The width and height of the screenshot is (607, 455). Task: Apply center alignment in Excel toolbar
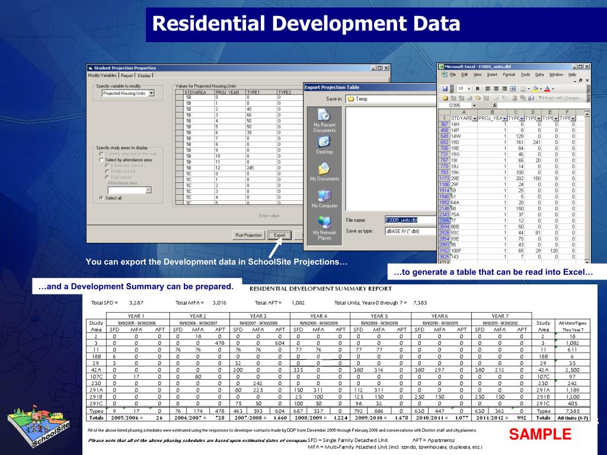[496, 89]
